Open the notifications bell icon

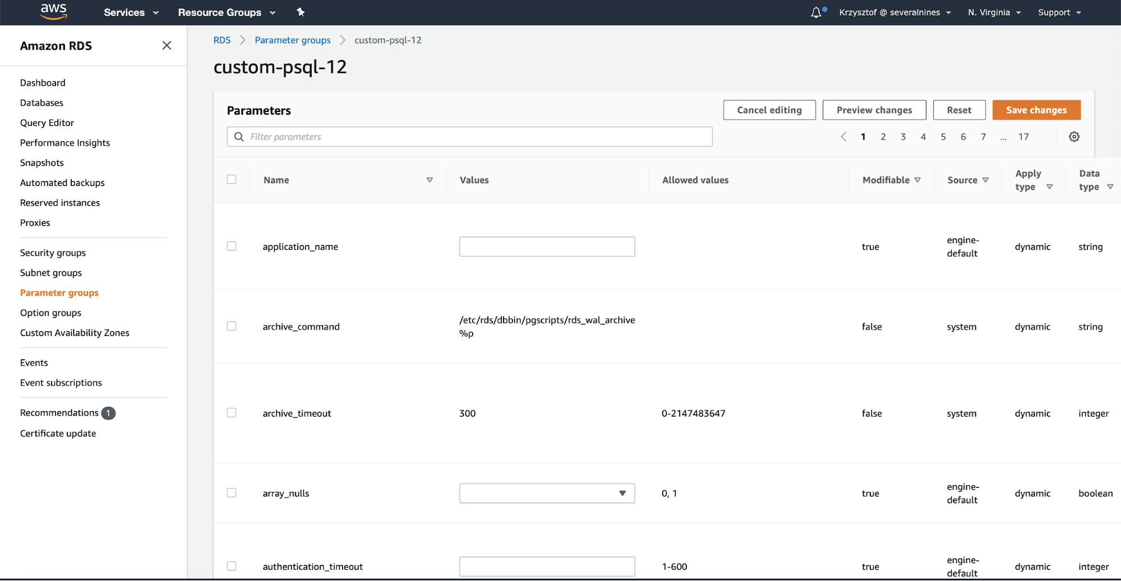click(816, 12)
